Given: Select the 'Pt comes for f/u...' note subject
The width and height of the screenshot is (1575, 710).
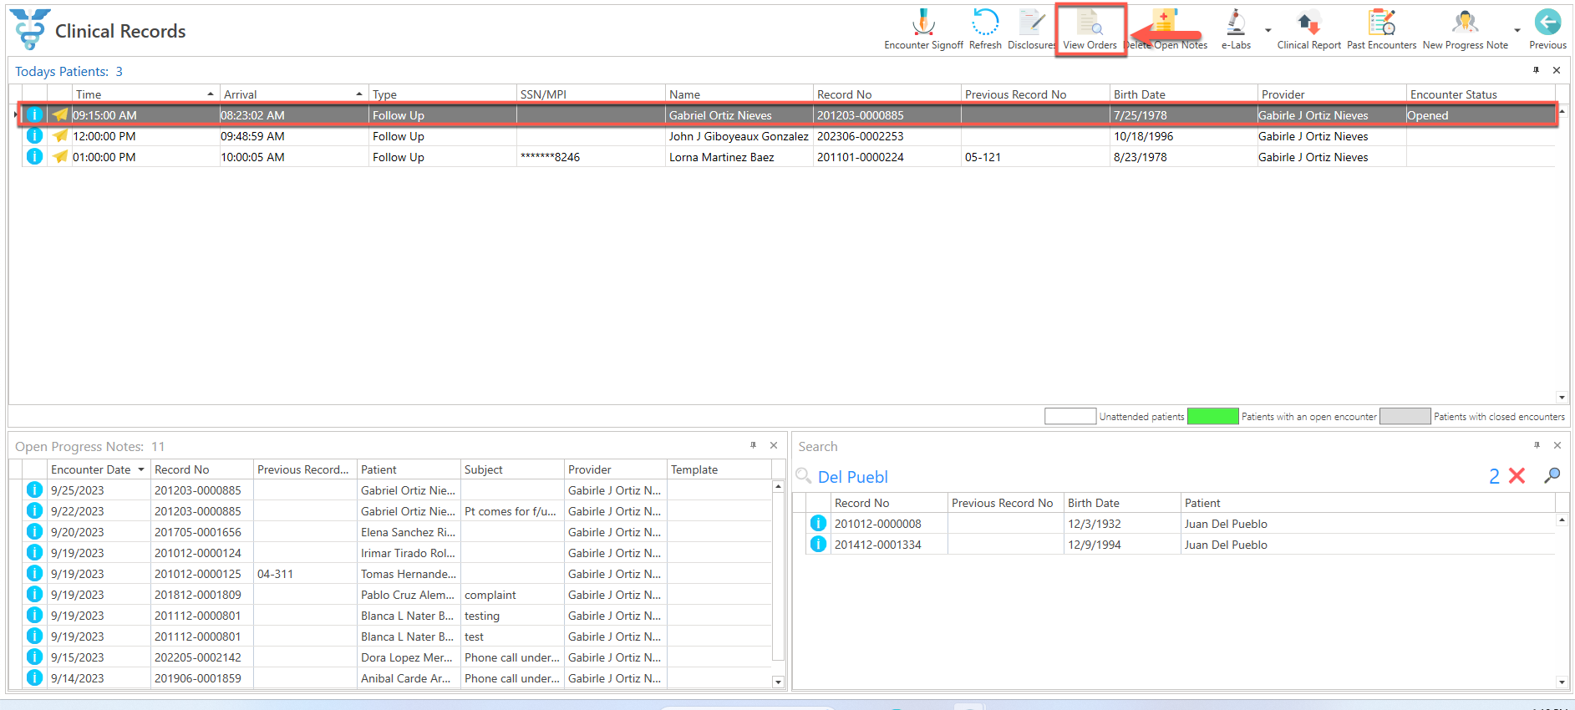Looking at the screenshot, I should coord(511,512).
